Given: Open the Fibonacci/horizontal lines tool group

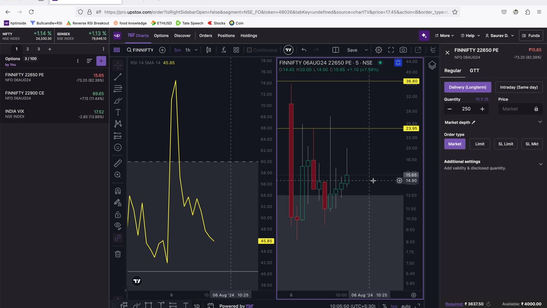Looking at the screenshot, I should [118, 89].
